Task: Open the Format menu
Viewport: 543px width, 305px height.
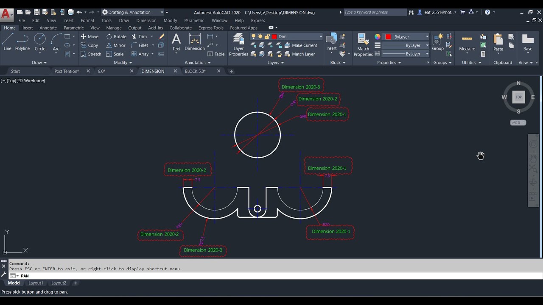Action: pyautogui.click(x=87, y=20)
